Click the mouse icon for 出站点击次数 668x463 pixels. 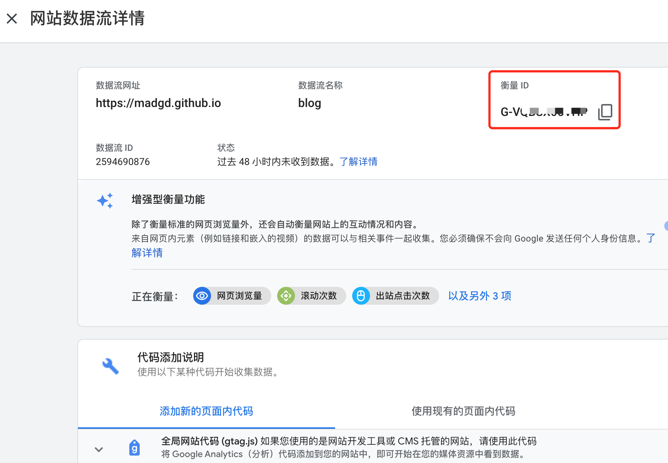point(361,296)
